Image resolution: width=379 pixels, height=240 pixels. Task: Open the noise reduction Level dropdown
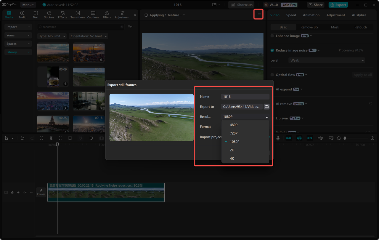[x=327, y=60]
